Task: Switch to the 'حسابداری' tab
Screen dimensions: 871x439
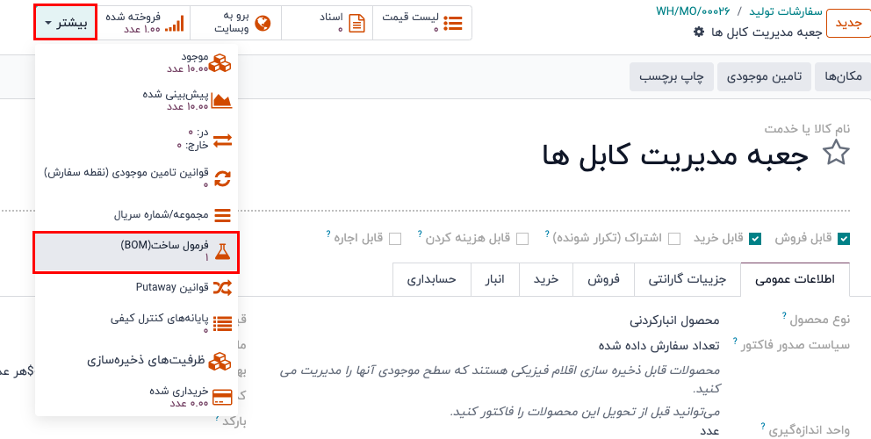Action: (430, 279)
